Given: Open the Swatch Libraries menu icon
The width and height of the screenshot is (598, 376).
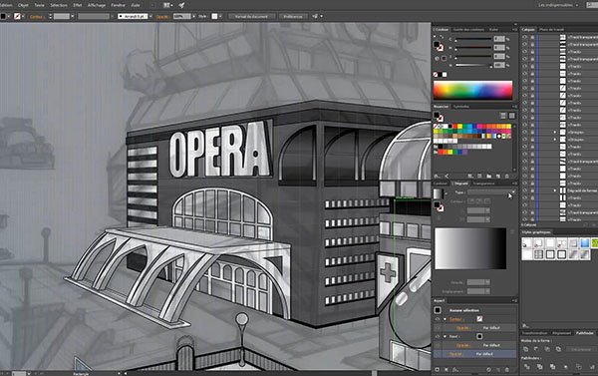Looking at the screenshot, I should point(438,176).
